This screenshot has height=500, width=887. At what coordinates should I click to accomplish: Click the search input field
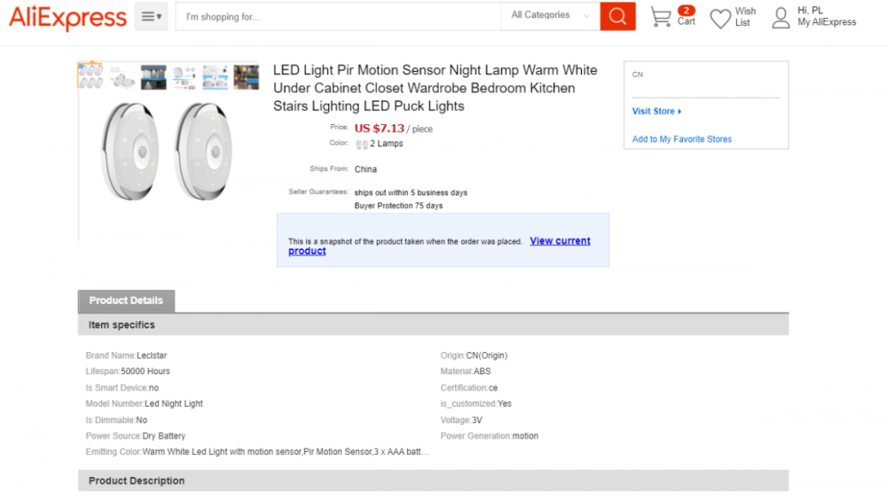pyautogui.click(x=337, y=16)
